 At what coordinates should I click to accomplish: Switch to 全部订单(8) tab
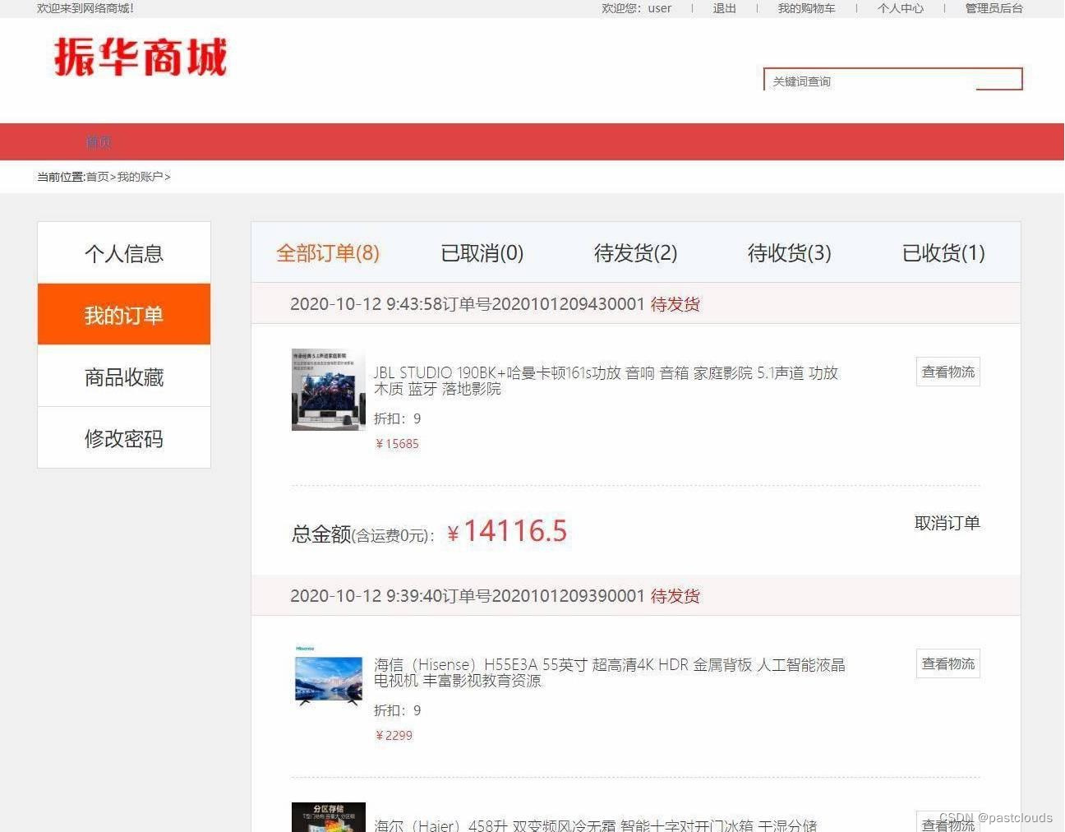coord(327,253)
